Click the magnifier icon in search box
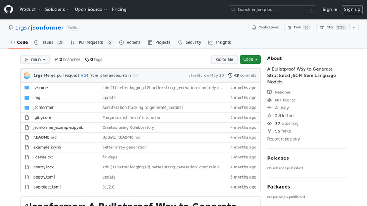Screen dimensions: 367x206 [233, 10]
